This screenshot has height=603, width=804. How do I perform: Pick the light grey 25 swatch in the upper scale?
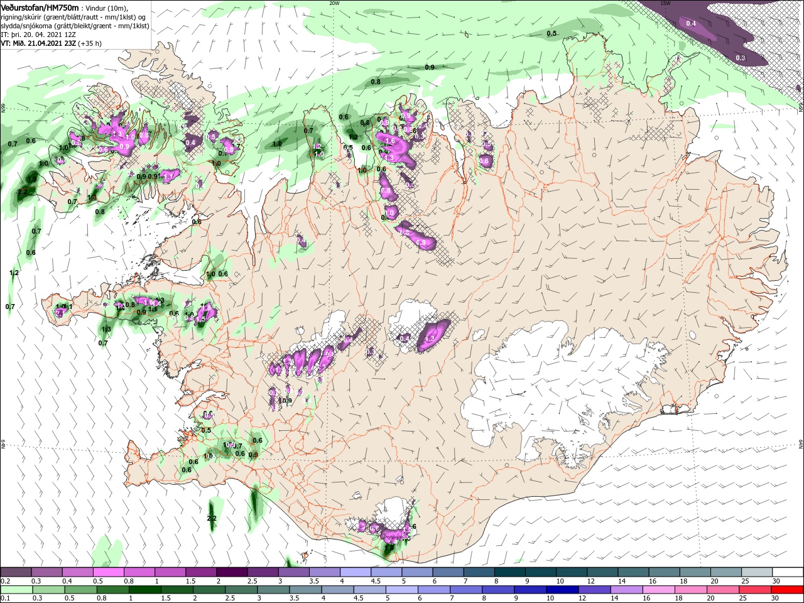tap(758, 572)
